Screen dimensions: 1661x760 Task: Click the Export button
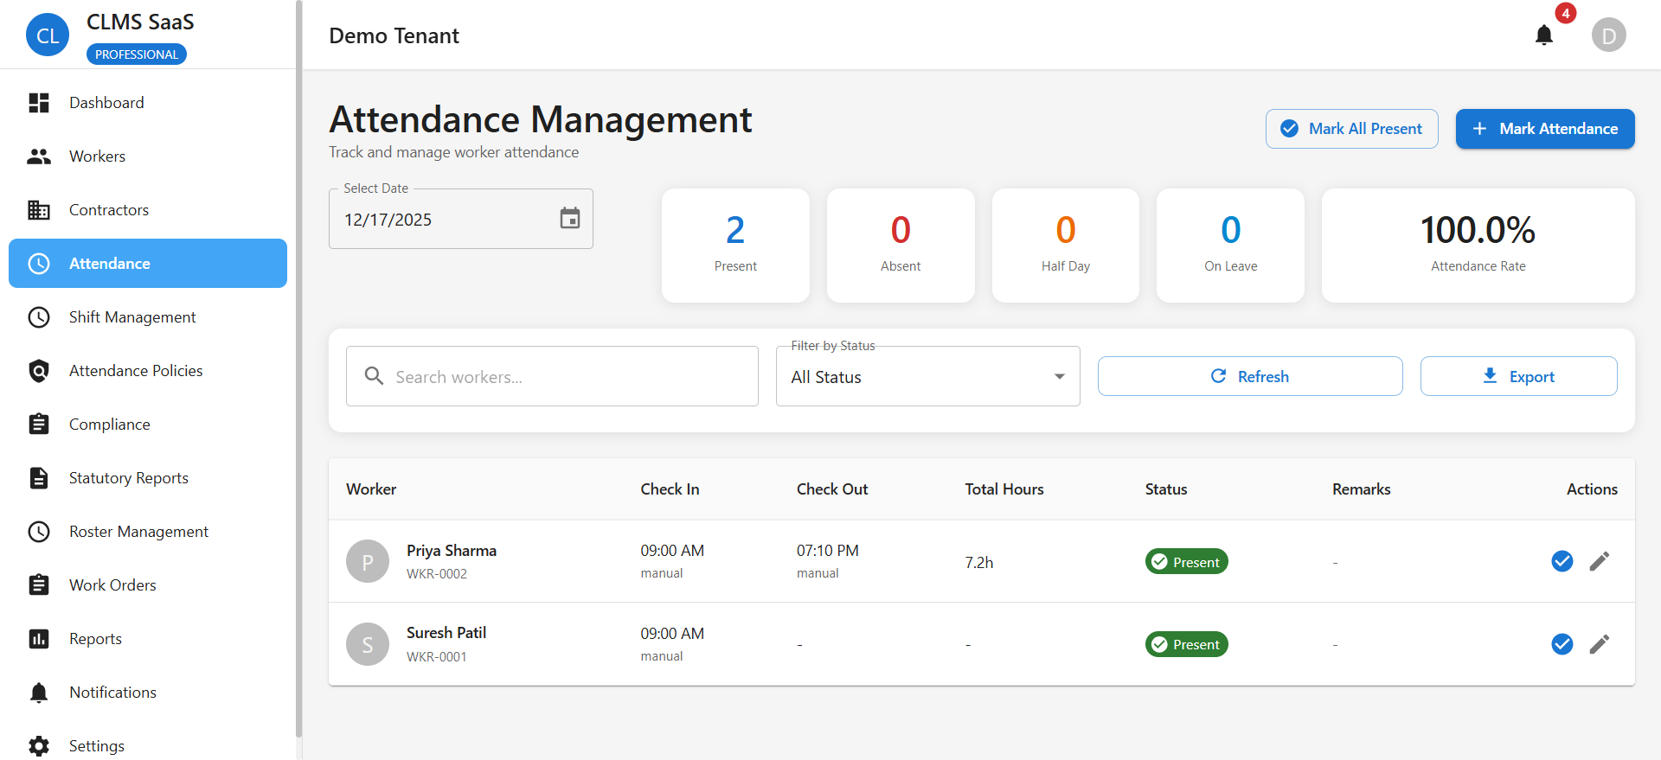pos(1518,377)
